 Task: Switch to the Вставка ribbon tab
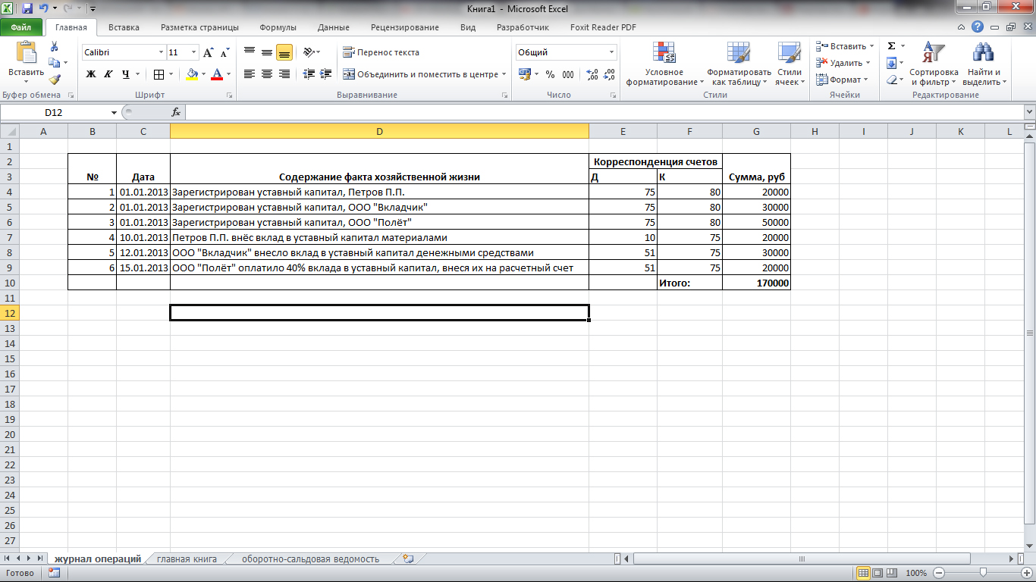[x=124, y=27]
